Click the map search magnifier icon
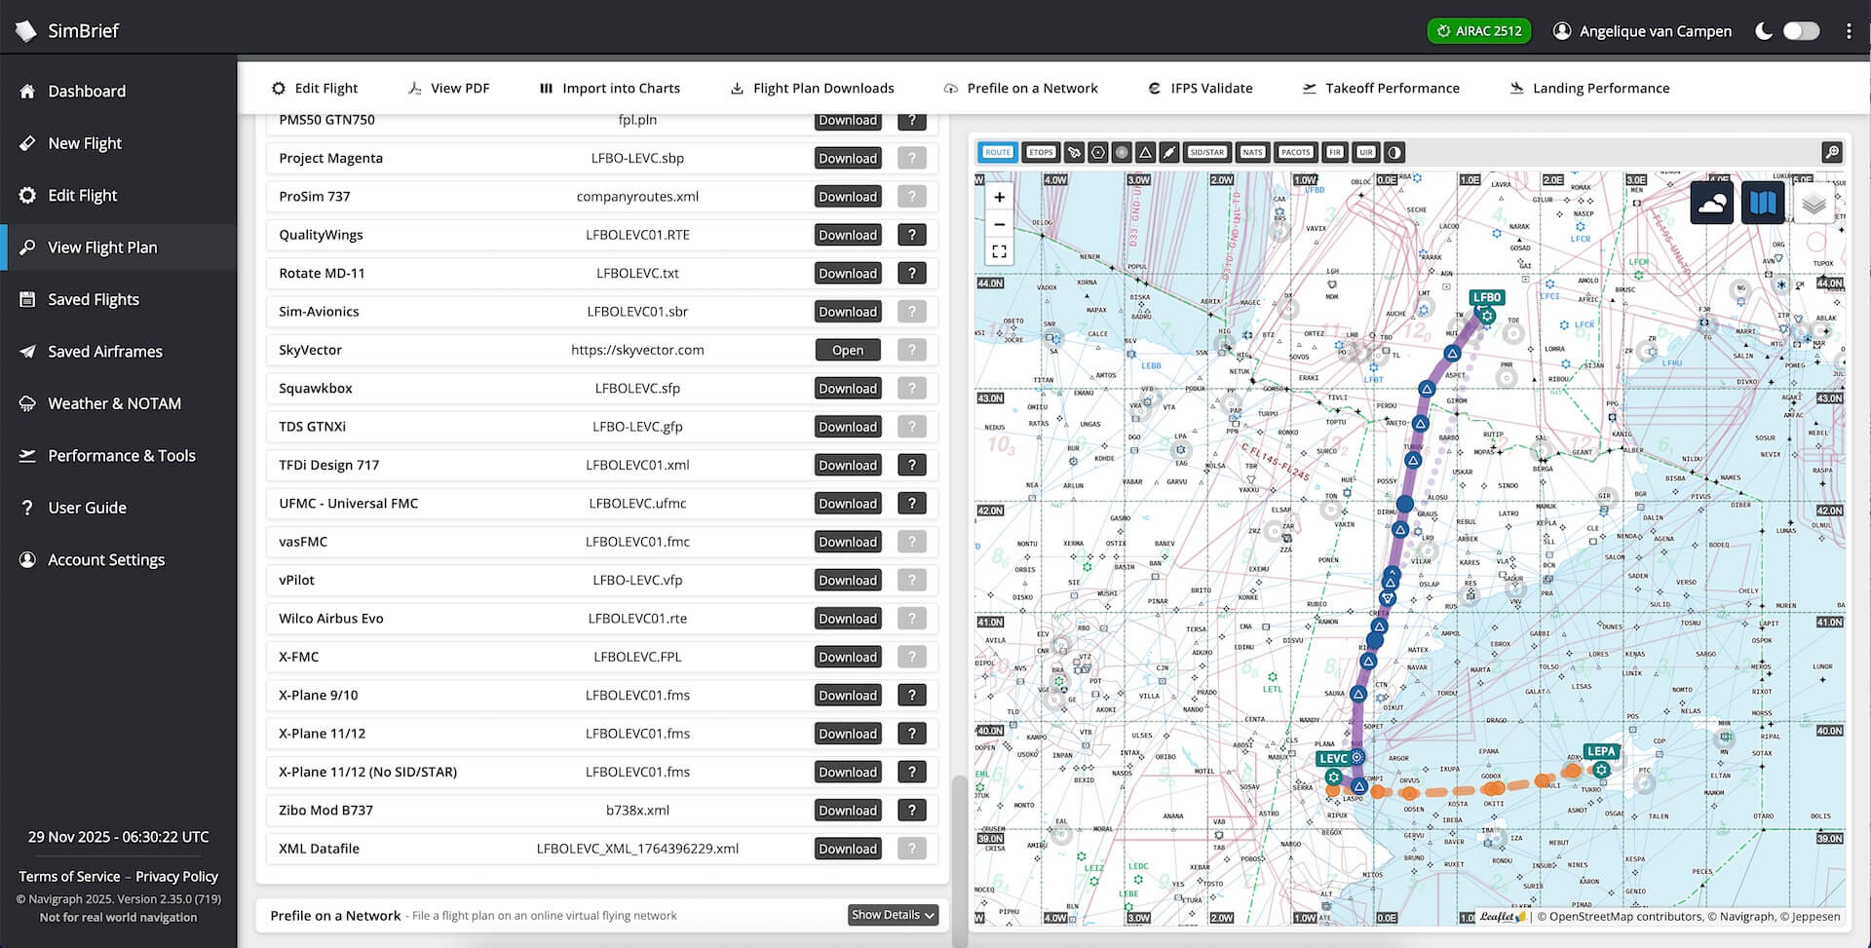Image resolution: width=1871 pixels, height=948 pixels. pyautogui.click(x=1832, y=152)
